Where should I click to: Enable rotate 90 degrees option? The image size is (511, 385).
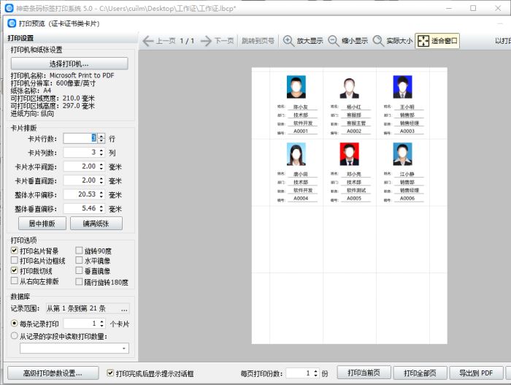79,251
